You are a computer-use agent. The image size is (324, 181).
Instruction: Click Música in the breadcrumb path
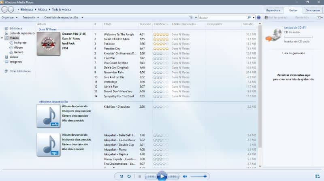pyautogui.click(x=43, y=9)
